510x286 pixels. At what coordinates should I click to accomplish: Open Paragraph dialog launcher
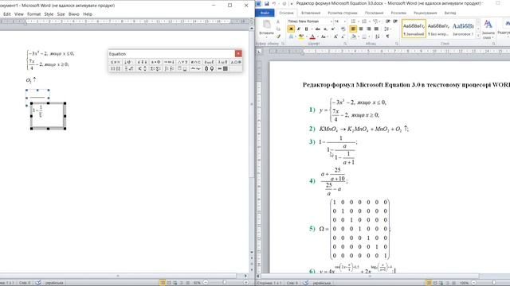[397, 44]
